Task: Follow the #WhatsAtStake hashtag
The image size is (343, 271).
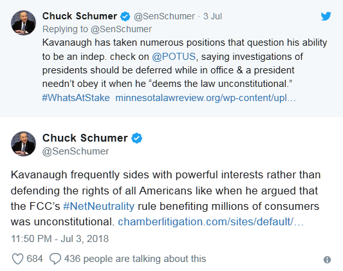Action: click(76, 98)
